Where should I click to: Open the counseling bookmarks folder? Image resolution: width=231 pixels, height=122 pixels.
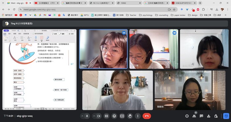coord(162,15)
